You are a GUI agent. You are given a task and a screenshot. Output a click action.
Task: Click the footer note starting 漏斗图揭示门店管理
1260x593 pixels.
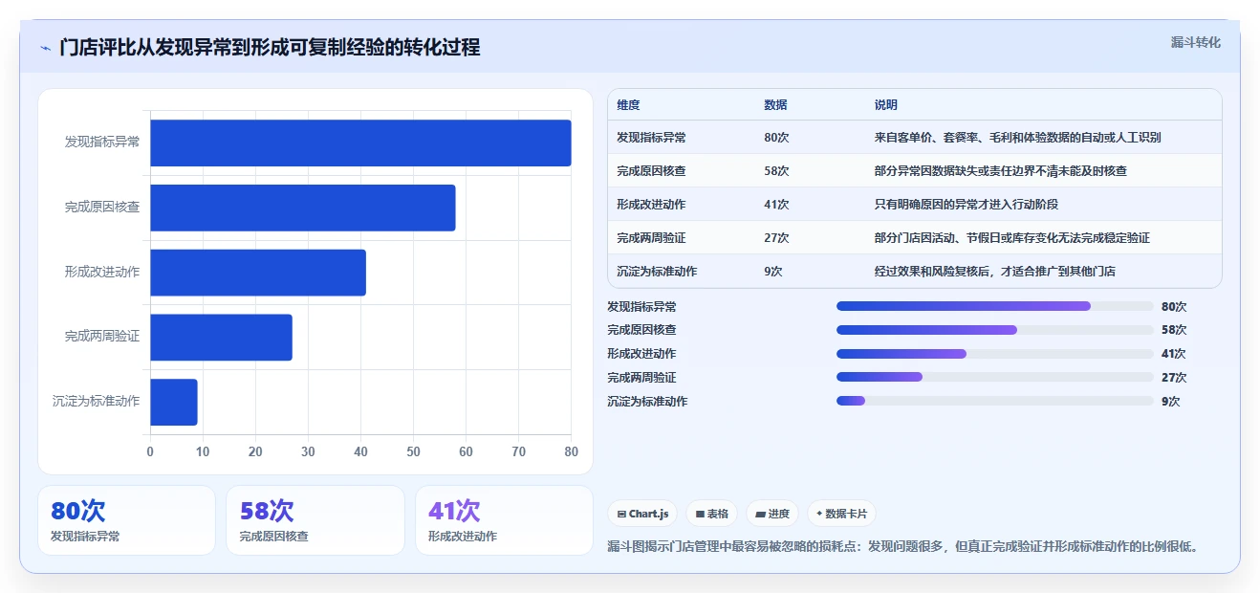(x=903, y=547)
